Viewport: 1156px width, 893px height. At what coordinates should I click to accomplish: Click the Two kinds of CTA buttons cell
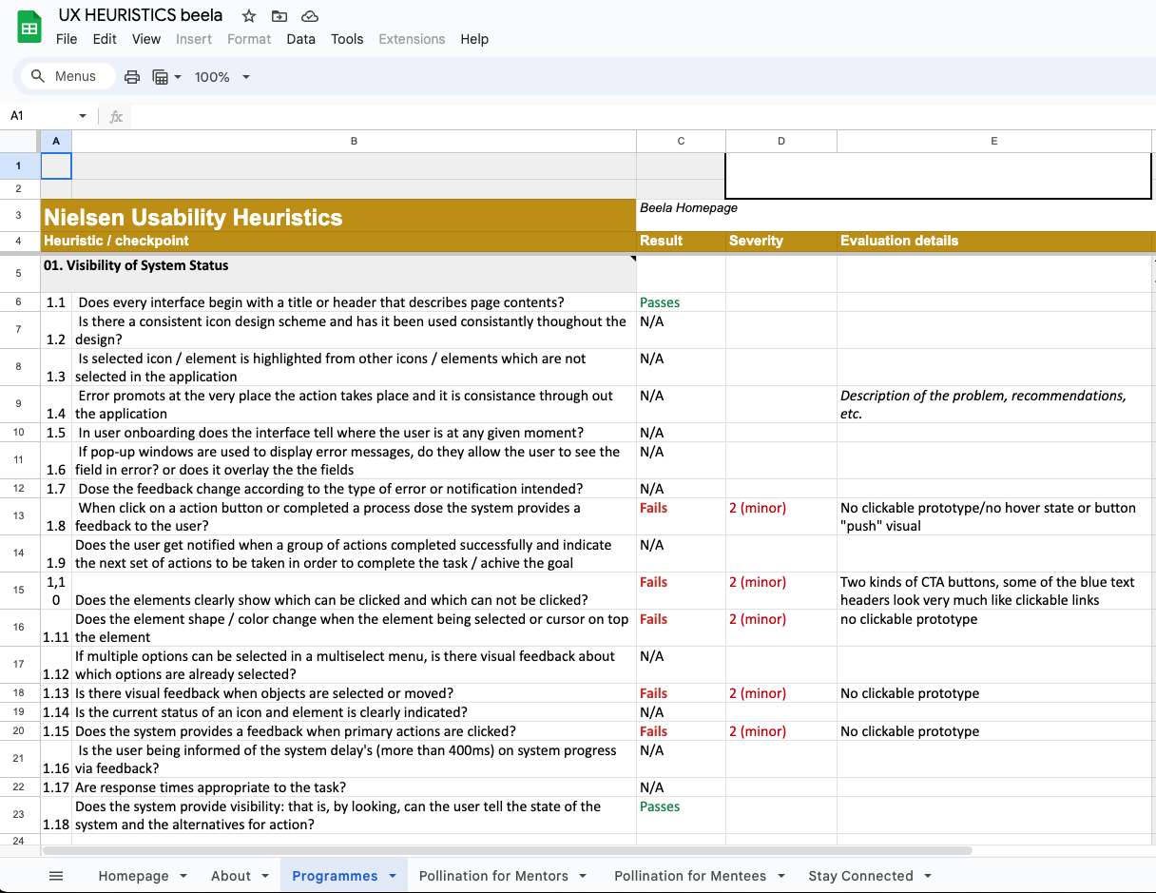pos(994,591)
